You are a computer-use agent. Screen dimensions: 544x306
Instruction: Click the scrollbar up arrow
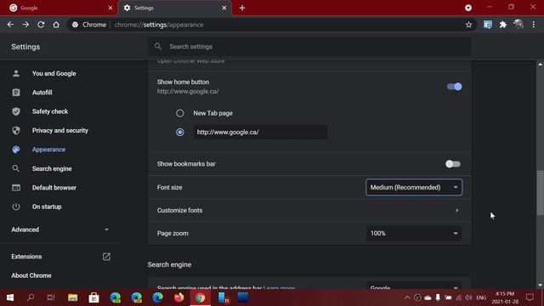541,65
